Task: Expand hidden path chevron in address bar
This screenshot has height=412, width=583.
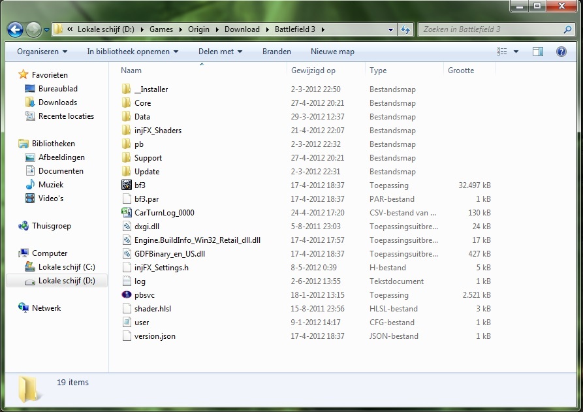Action: [x=70, y=29]
